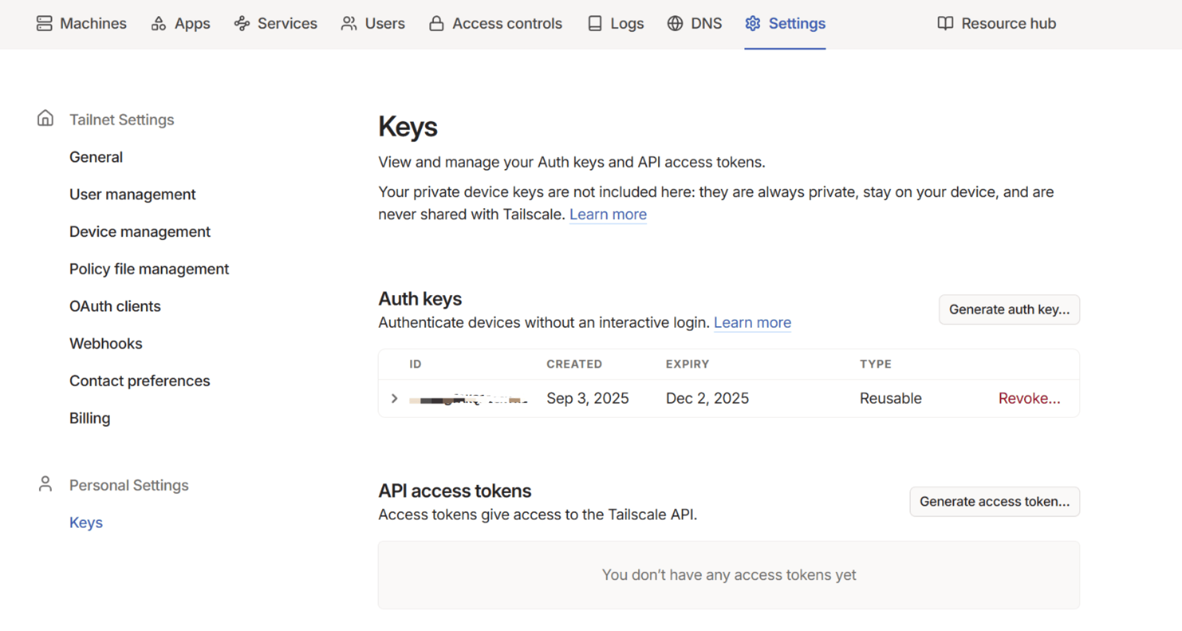Click the Access controls lock icon
Viewport: 1182px width, 631px height.
(x=436, y=24)
